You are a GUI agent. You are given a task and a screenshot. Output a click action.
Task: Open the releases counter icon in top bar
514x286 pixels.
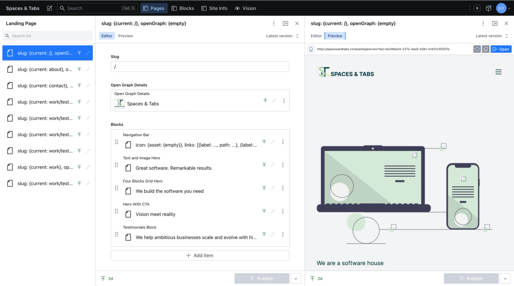477,8
